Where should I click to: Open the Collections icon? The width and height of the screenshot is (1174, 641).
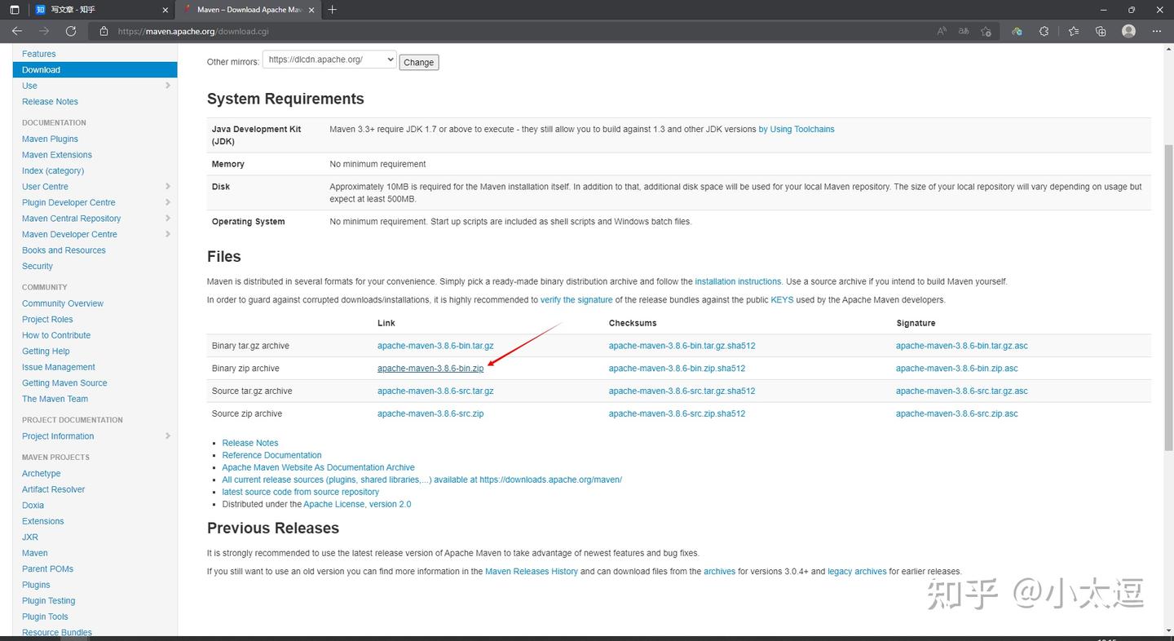1101,31
